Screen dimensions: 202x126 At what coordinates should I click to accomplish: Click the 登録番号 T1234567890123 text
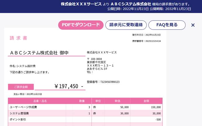[103, 82]
